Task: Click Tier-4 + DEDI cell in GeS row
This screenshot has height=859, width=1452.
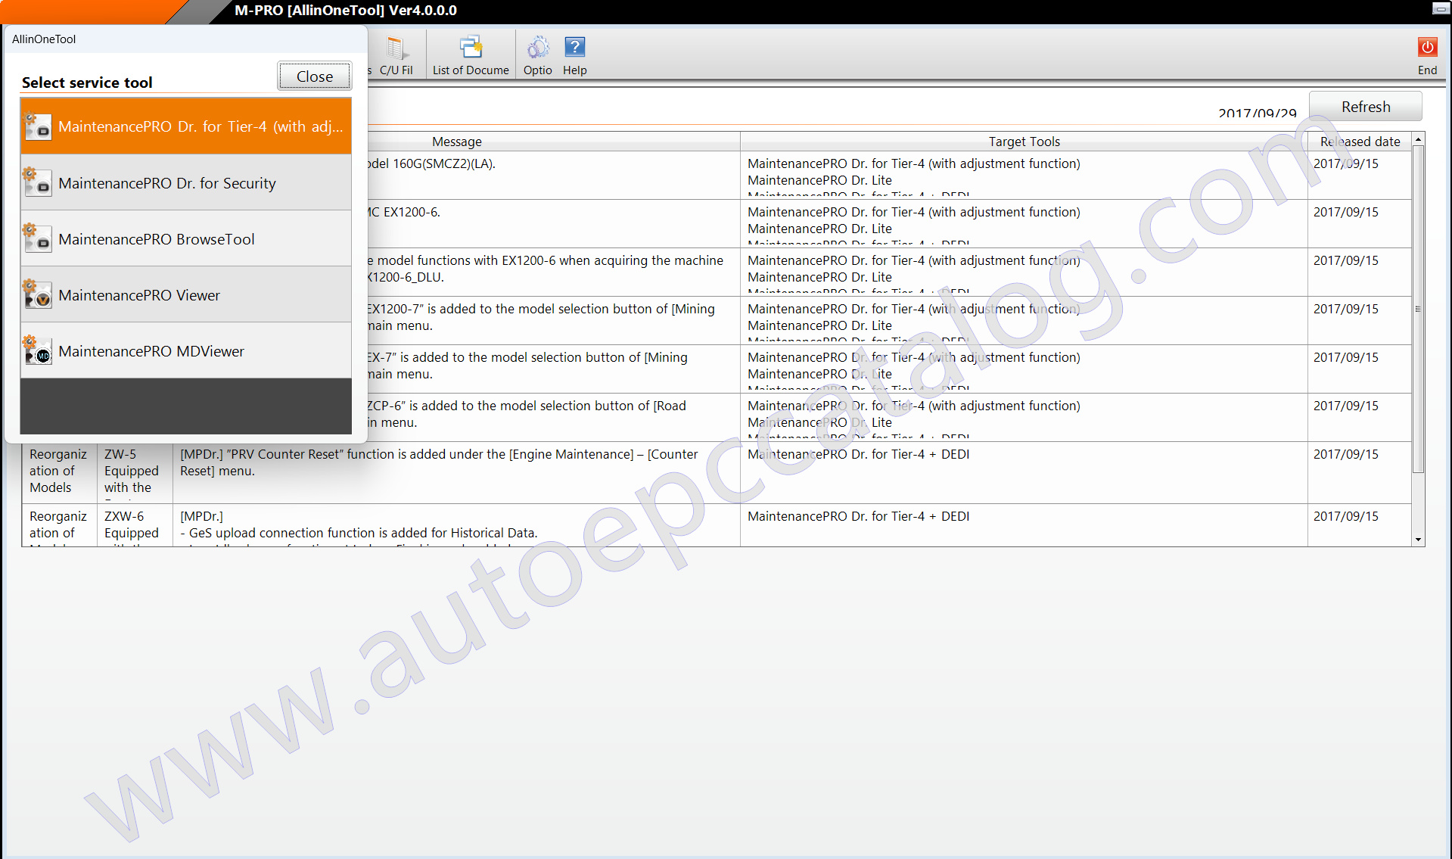Action: [x=1024, y=525]
